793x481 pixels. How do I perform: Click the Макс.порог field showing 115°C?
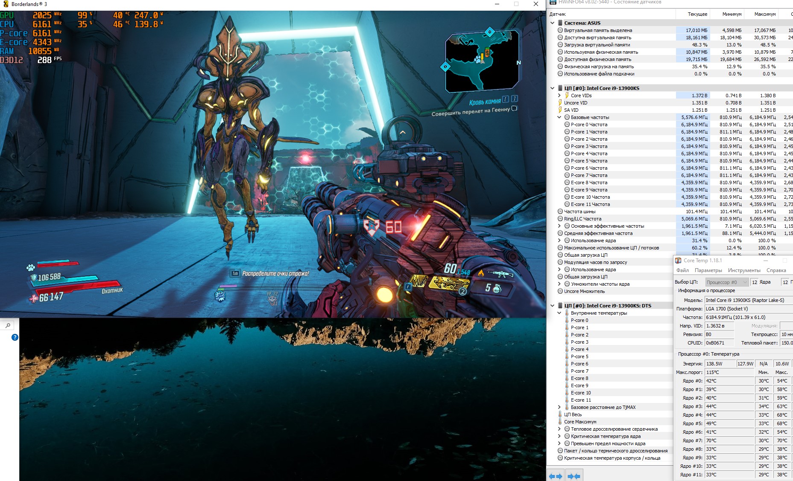point(729,372)
